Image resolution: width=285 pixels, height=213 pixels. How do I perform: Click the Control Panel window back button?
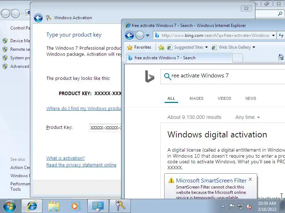(x=5, y=13)
